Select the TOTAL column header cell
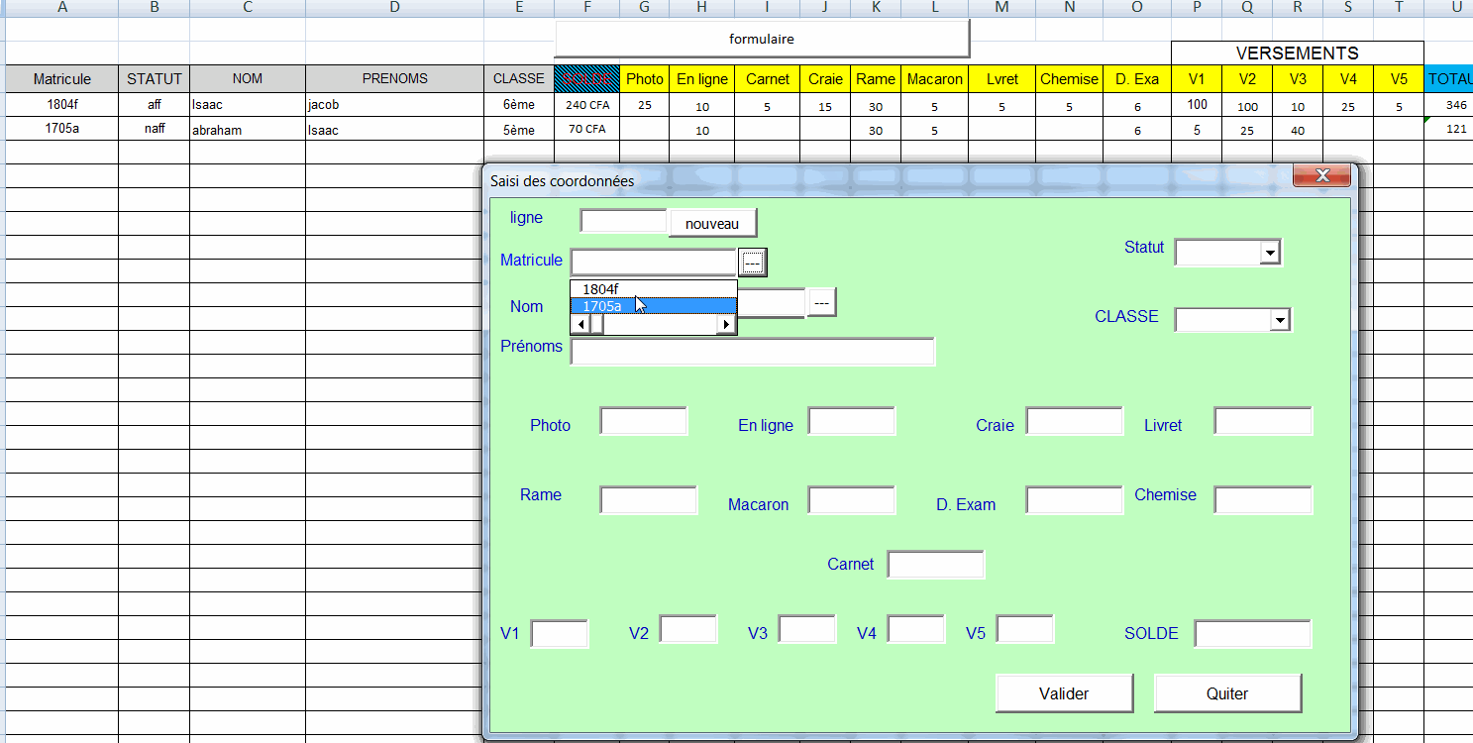 pyautogui.click(x=1448, y=79)
